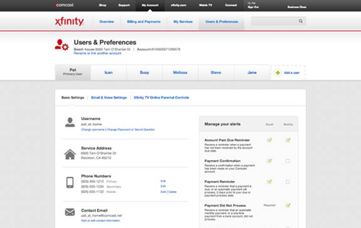This screenshot has height=228, width=361.
Task: Click the Manage your alerts heading
Action: [222, 124]
